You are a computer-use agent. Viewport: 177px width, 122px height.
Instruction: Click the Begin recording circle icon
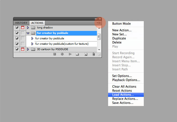pos(62,54)
